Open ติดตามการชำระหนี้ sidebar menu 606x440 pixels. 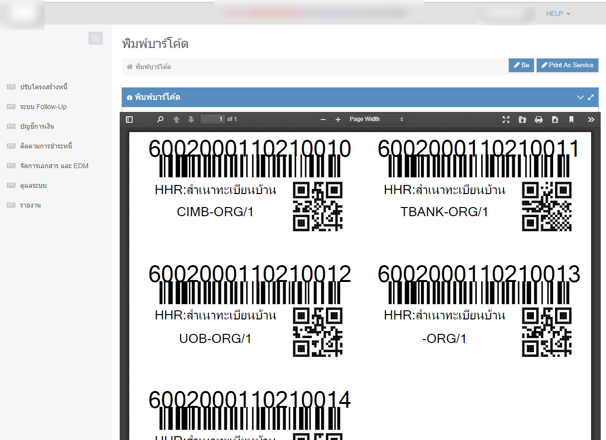tap(46, 146)
